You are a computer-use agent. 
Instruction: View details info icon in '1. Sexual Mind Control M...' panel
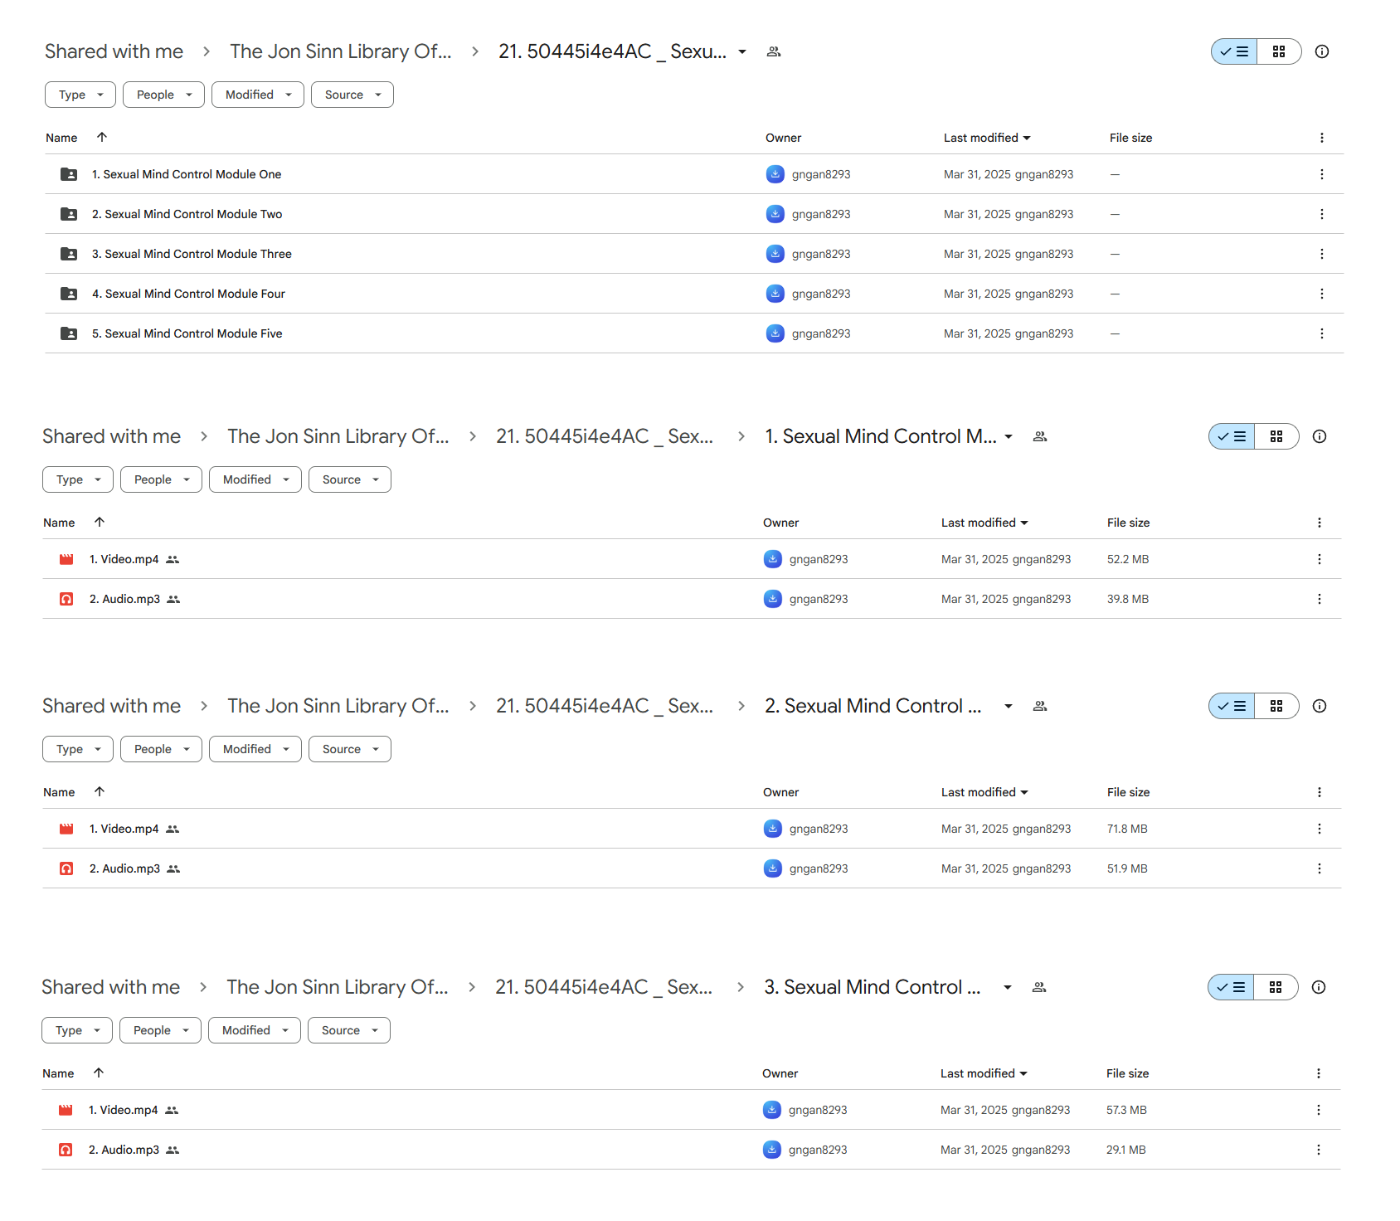pyautogui.click(x=1320, y=436)
